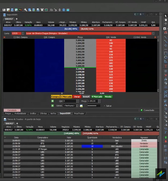Switch to the PriceTrader tab
Screen dimensions: 168x181
point(79,114)
